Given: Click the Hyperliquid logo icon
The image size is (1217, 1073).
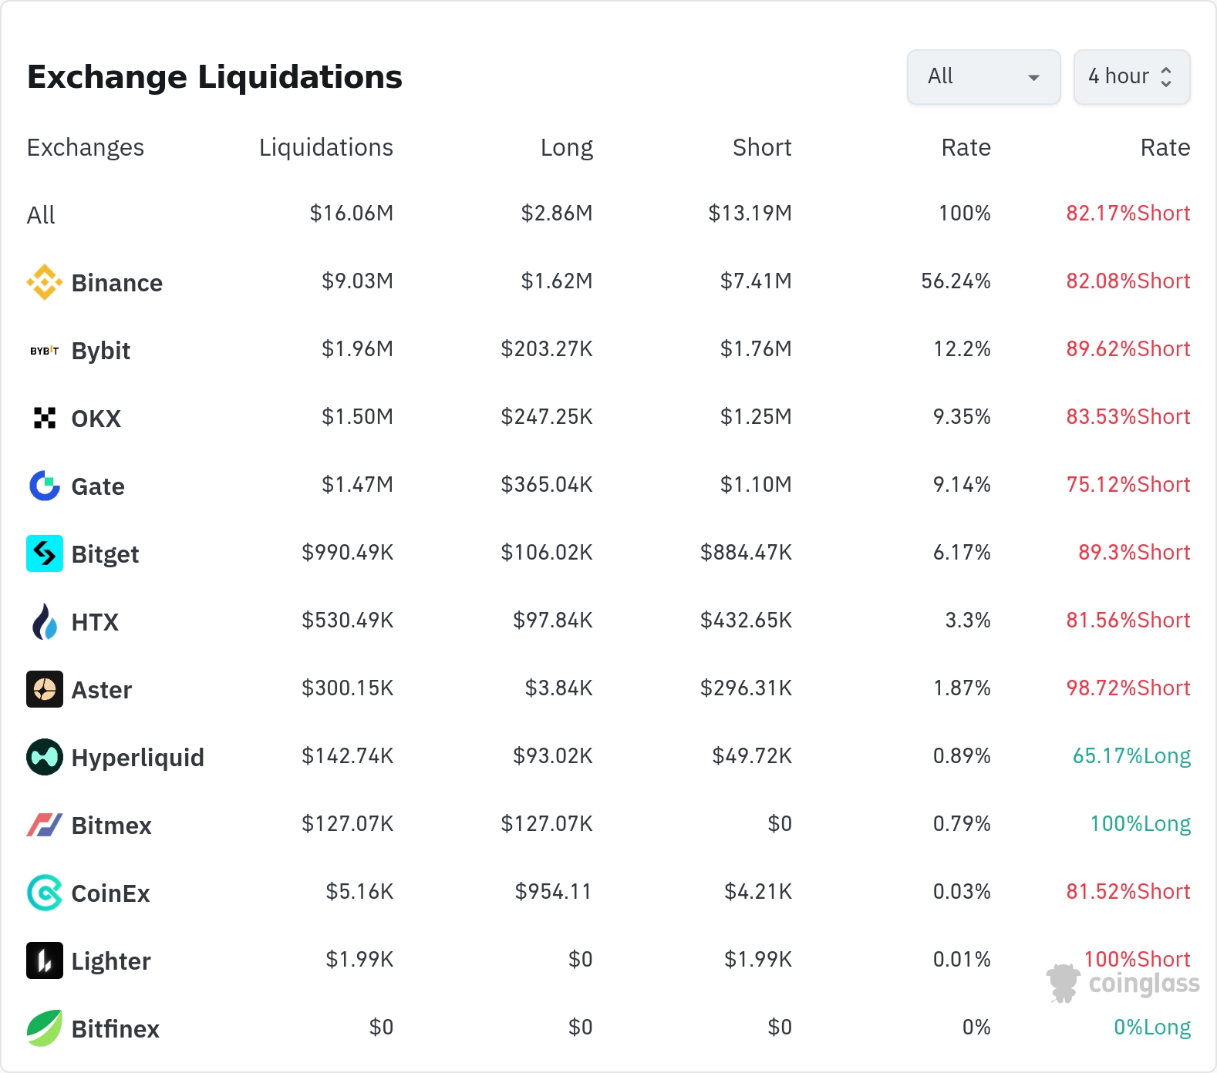Looking at the screenshot, I should (x=44, y=757).
